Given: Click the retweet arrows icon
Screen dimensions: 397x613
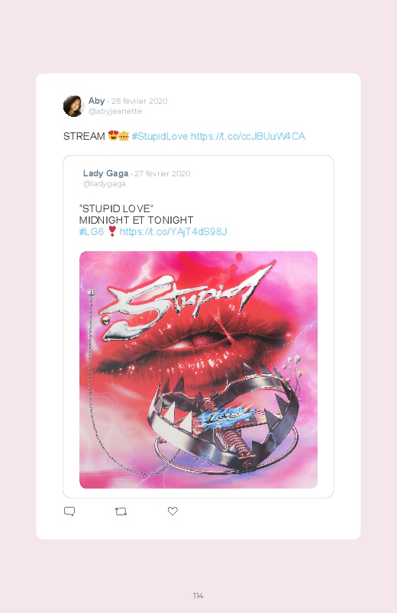Looking at the screenshot, I should (x=121, y=511).
